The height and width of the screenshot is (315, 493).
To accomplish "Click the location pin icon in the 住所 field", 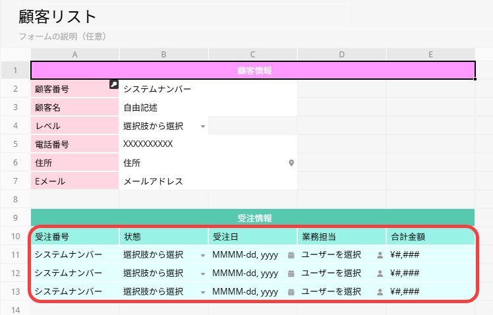I will [291, 163].
